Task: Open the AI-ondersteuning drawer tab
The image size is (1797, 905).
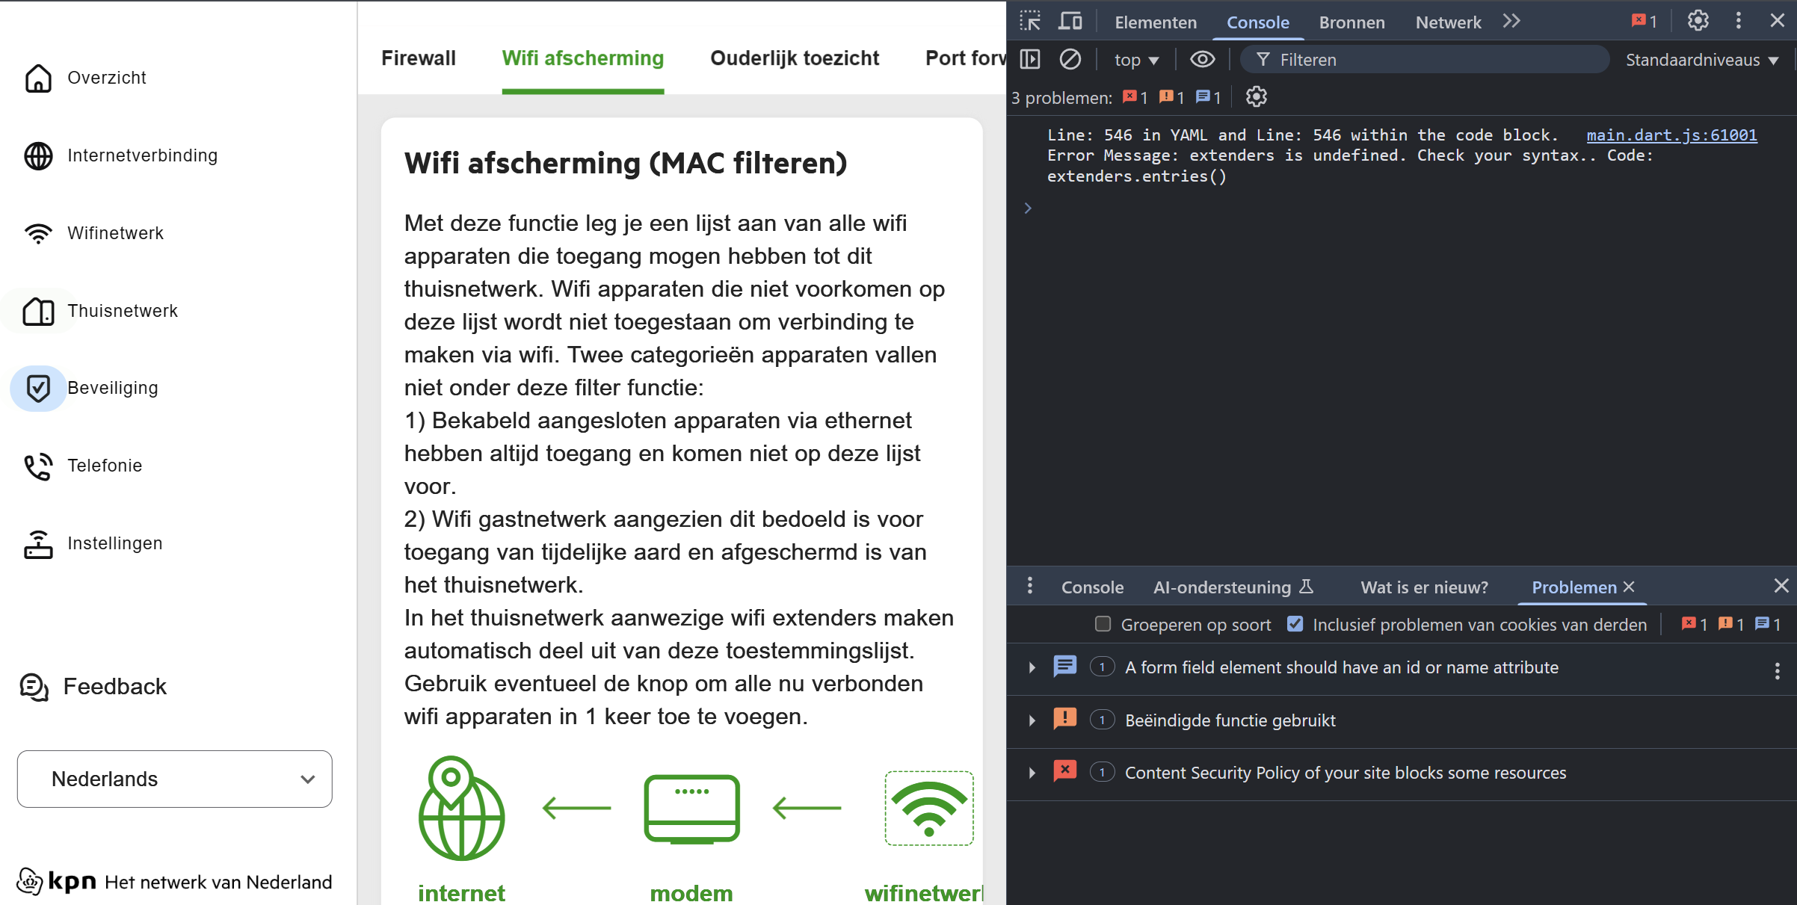Action: [1233, 587]
